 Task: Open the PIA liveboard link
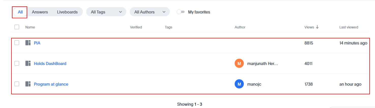(37, 43)
